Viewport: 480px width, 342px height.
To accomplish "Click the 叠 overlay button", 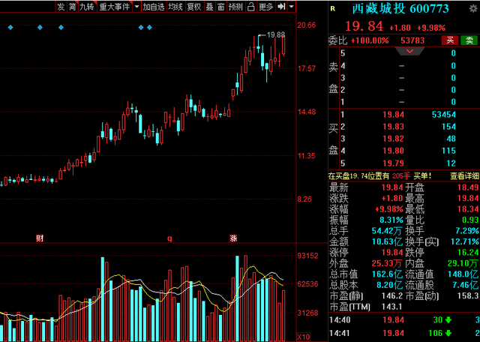I will tap(209, 7).
